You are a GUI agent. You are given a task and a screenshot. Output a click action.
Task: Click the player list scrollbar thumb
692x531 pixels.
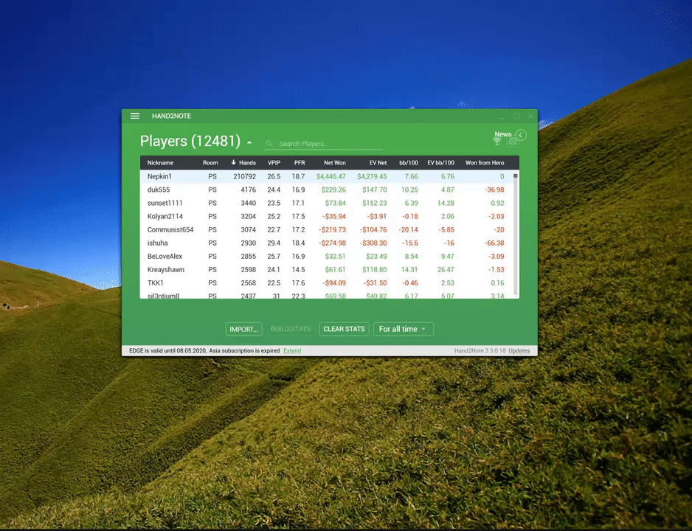pyautogui.click(x=516, y=176)
